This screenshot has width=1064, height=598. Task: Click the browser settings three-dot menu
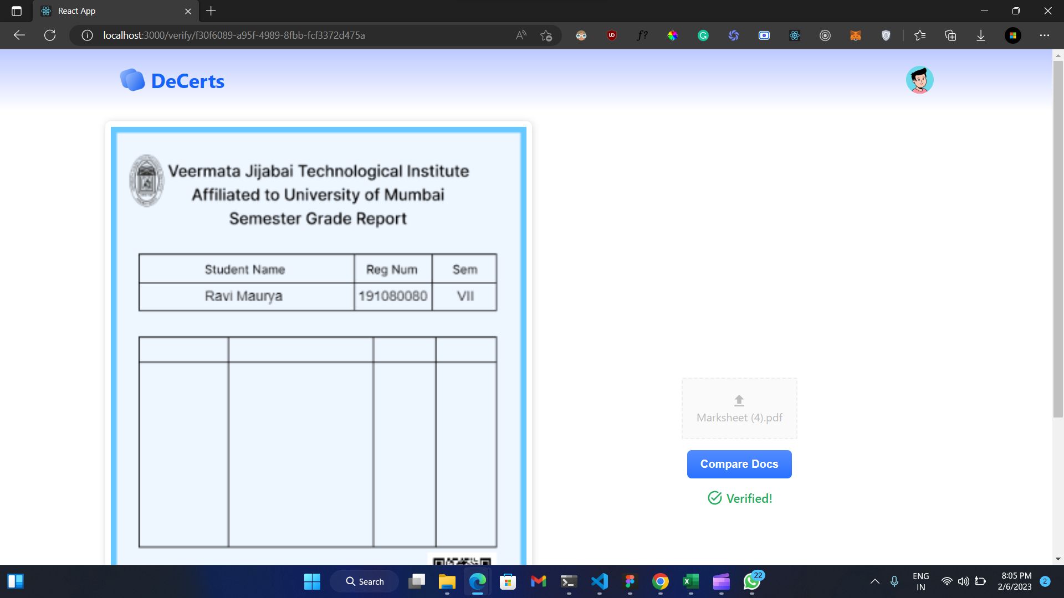[1044, 35]
